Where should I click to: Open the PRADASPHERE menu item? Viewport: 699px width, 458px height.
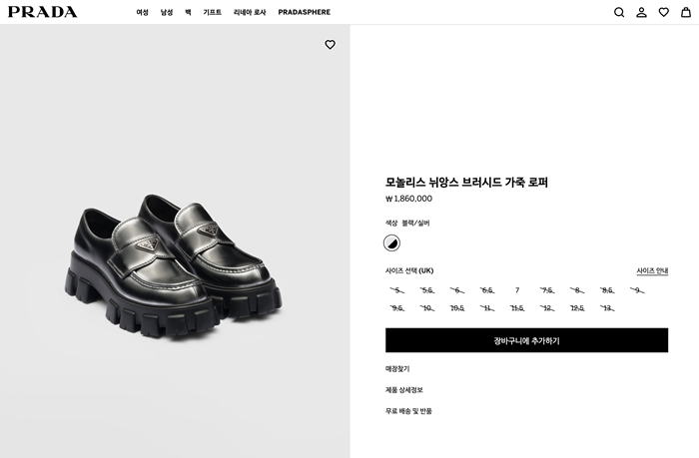[x=304, y=12]
